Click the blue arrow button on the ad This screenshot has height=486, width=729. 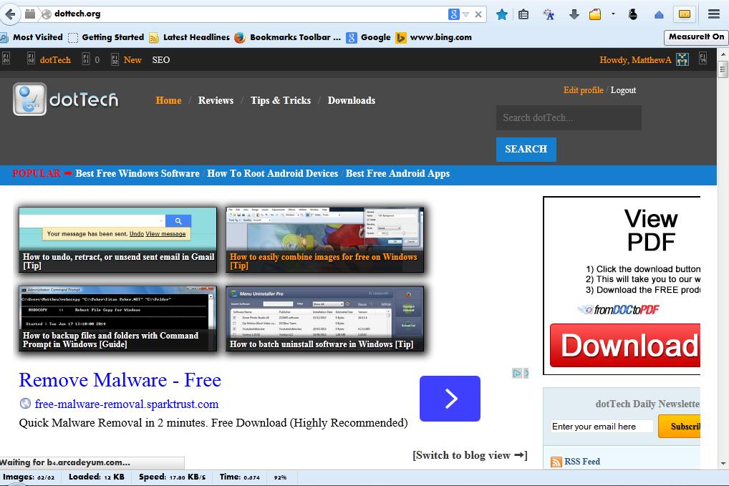pyautogui.click(x=450, y=399)
